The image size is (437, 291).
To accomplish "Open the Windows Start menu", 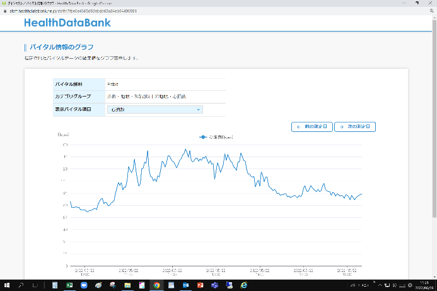I will tap(7, 285).
